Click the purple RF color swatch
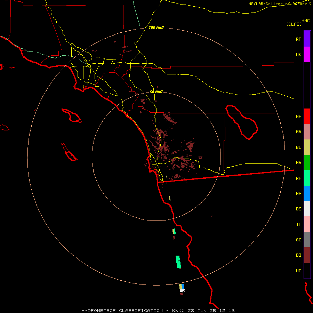The height and width of the screenshot is (313, 313). 307,39
